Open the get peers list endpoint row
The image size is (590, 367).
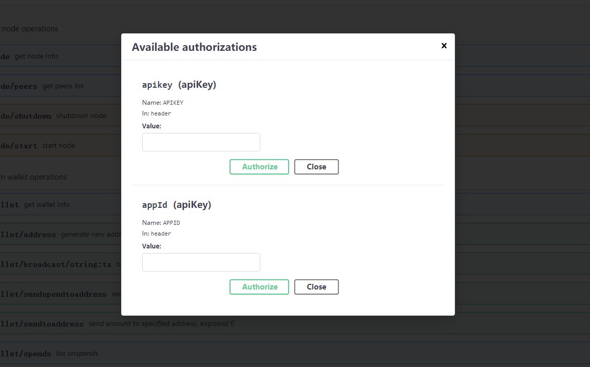pyautogui.click(x=295, y=86)
